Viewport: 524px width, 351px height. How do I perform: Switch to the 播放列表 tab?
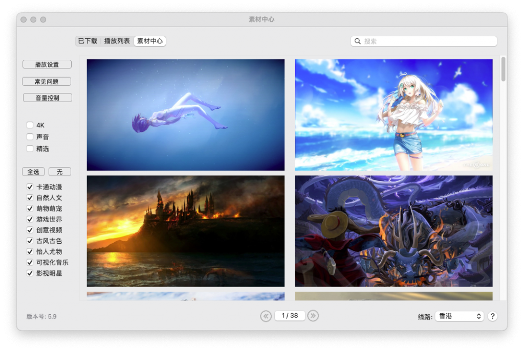[117, 41]
